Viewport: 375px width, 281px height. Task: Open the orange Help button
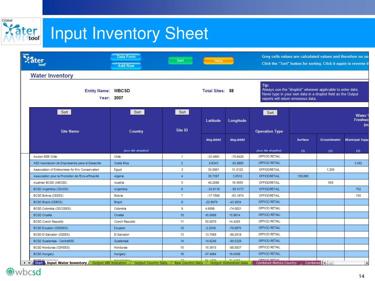(218, 61)
